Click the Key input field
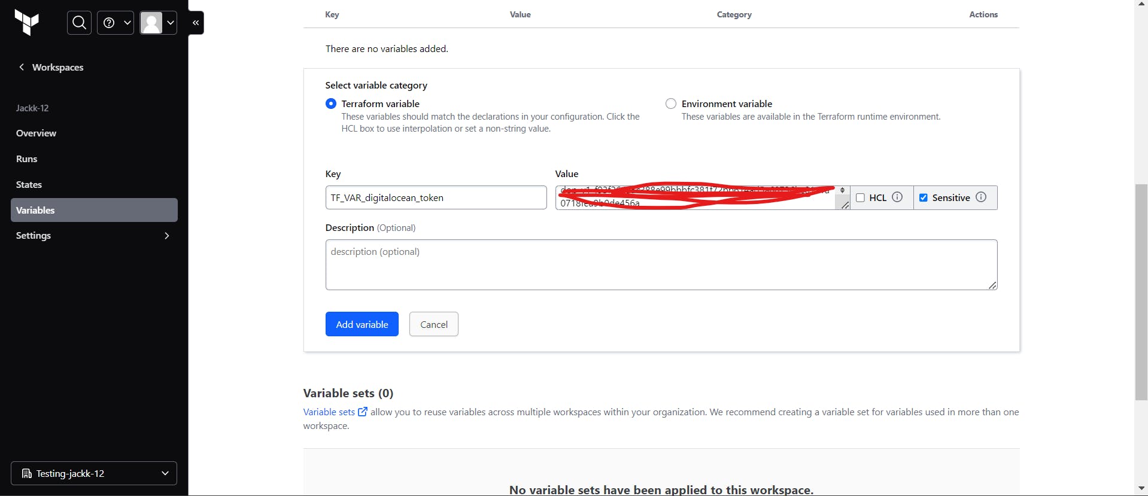Image resolution: width=1148 pixels, height=496 pixels. 436,197
